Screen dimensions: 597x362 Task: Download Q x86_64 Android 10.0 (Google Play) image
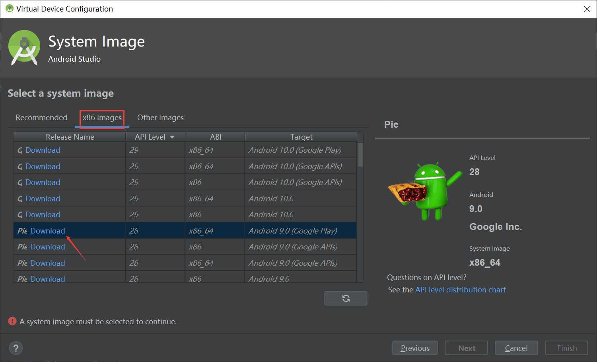pos(43,150)
